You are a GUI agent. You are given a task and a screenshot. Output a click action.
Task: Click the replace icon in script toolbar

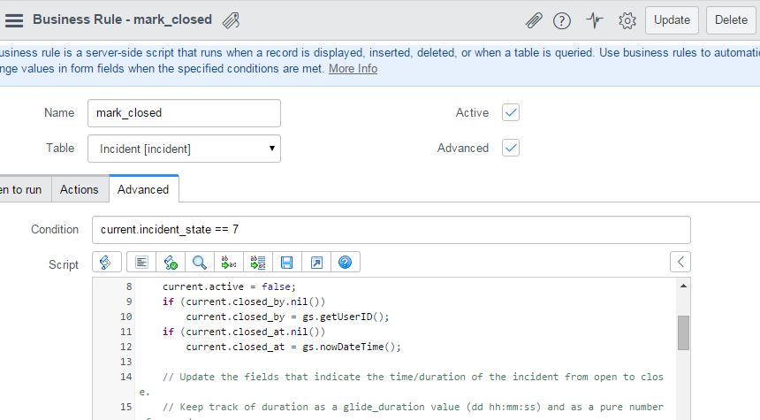(x=229, y=263)
